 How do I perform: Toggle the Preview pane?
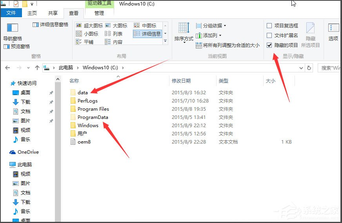click(16, 46)
